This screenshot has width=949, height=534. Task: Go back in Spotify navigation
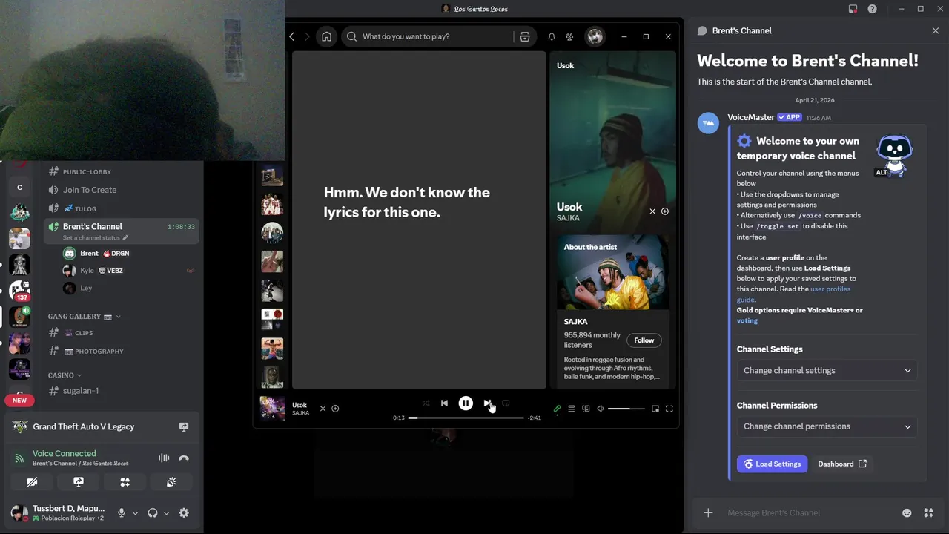292,36
